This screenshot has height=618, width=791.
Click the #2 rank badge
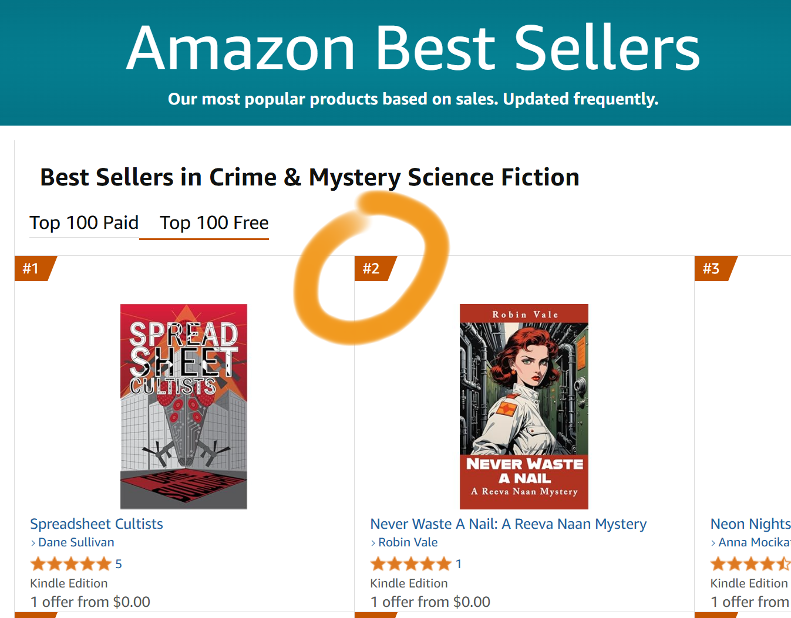[372, 269]
